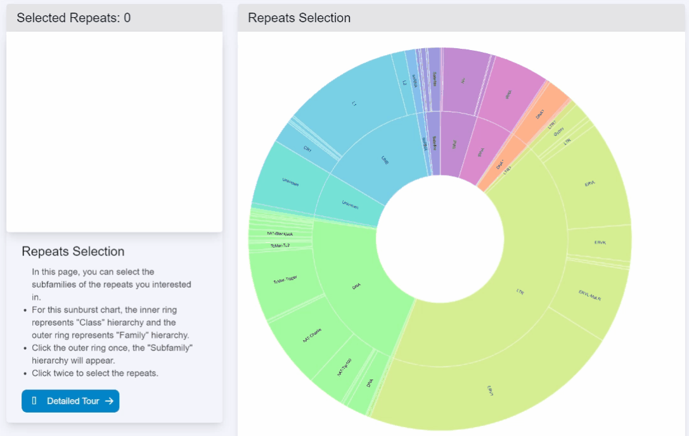This screenshot has width=689, height=436.
Task: Click the inner Unknown class segment
Action: click(x=351, y=204)
